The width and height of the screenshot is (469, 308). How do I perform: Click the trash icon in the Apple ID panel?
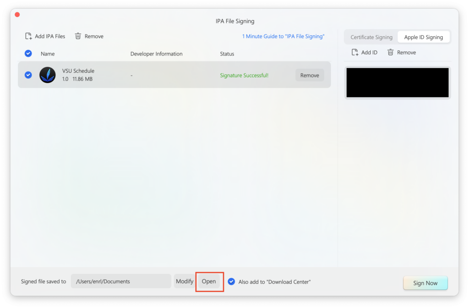(390, 52)
